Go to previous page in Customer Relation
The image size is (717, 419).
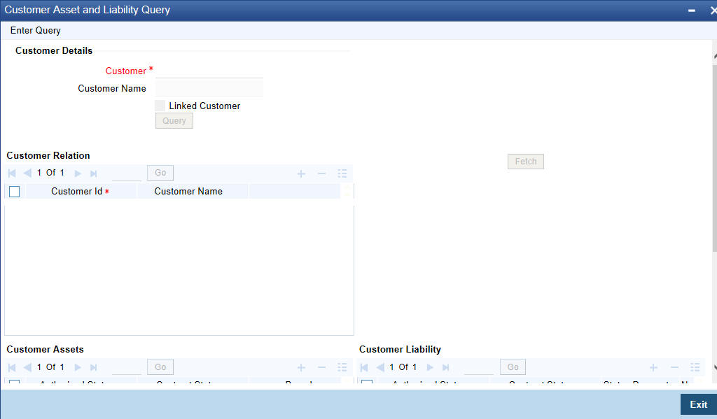coord(27,173)
